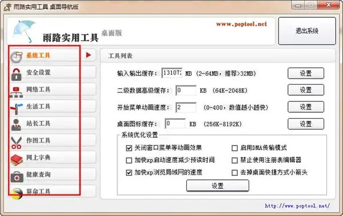
Task: Uncheck 关闭窗口菜单等动画效果
Action: (x=129, y=148)
